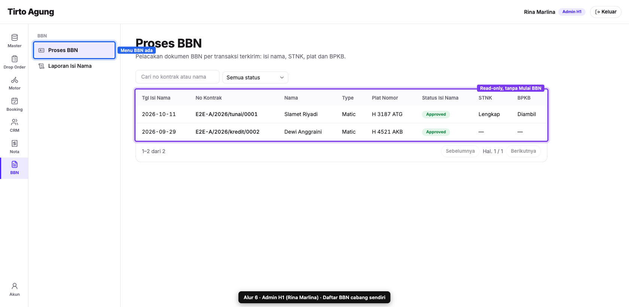Image resolution: width=629 pixels, height=307 pixels.
Task: Click the Keluar logout button
Action: pyautogui.click(x=605, y=12)
